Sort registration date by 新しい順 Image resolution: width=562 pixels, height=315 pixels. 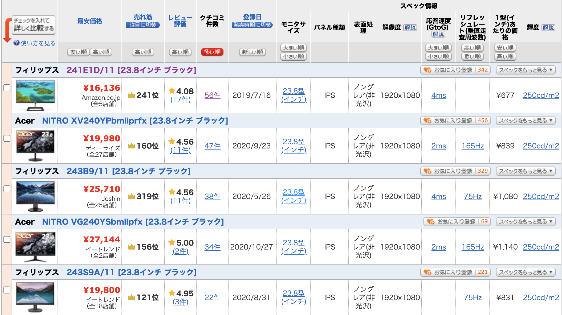pyautogui.click(x=253, y=52)
